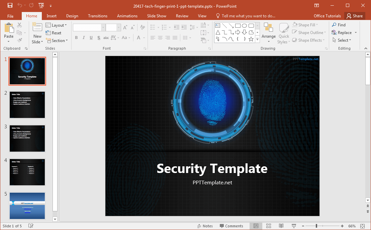Viewport: 371px width, 230px height.
Task: Switch to the Design ribbon tab
Action: (x=72, y=16)
